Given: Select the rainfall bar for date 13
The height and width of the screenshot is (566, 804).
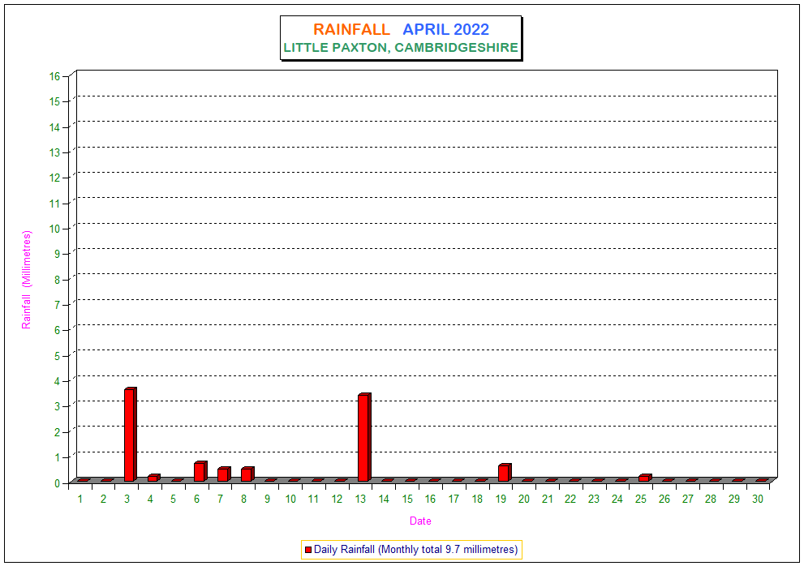Looking at the screenshot, I should [364, 437].
